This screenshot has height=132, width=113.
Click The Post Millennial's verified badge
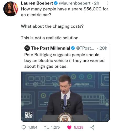coord(73,48)
